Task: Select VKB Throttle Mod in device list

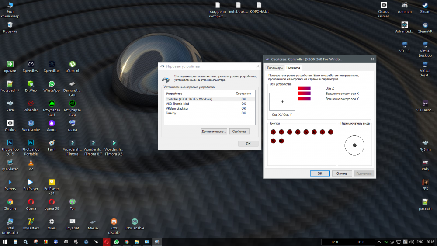Action: point(177,104)
